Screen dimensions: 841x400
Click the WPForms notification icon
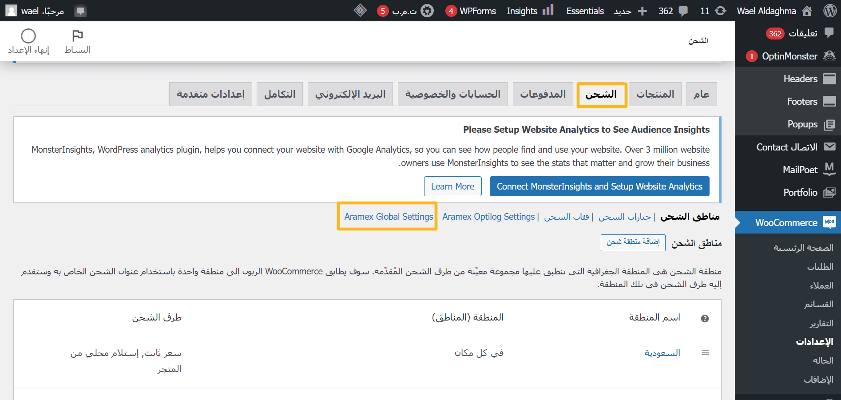point(450,10)
